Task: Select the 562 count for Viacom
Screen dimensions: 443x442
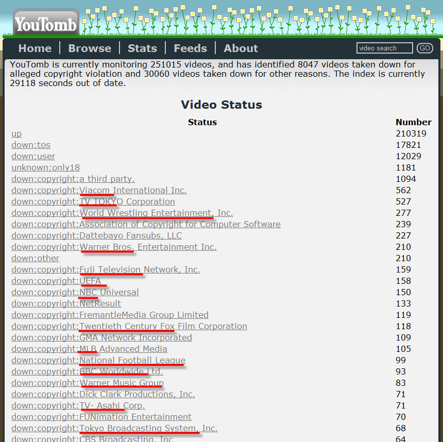Action: pyautogui.click(x=403, y=190)
